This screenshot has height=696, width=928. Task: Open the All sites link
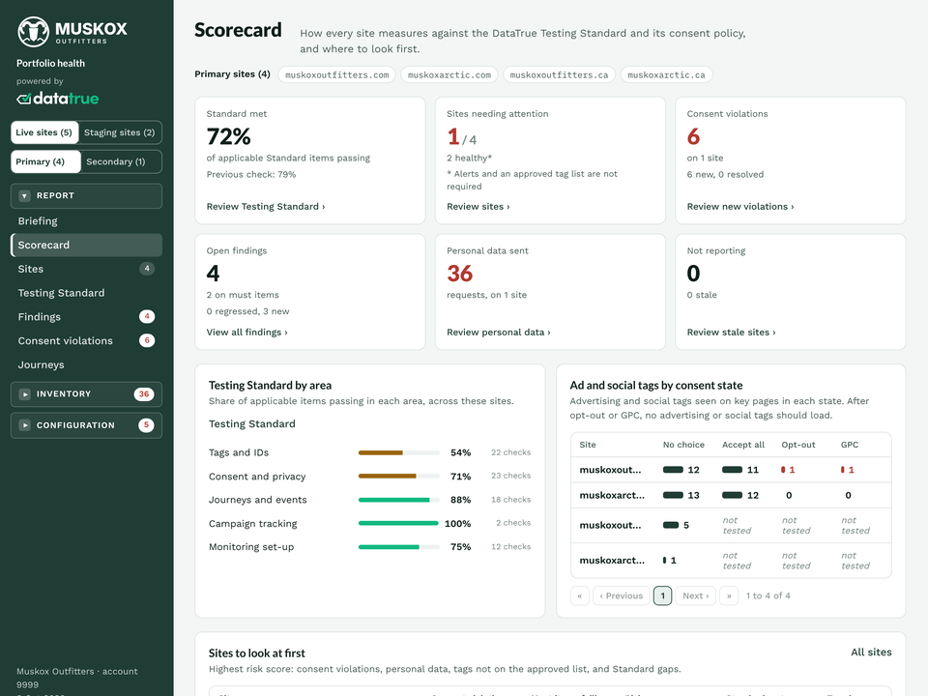871,652
